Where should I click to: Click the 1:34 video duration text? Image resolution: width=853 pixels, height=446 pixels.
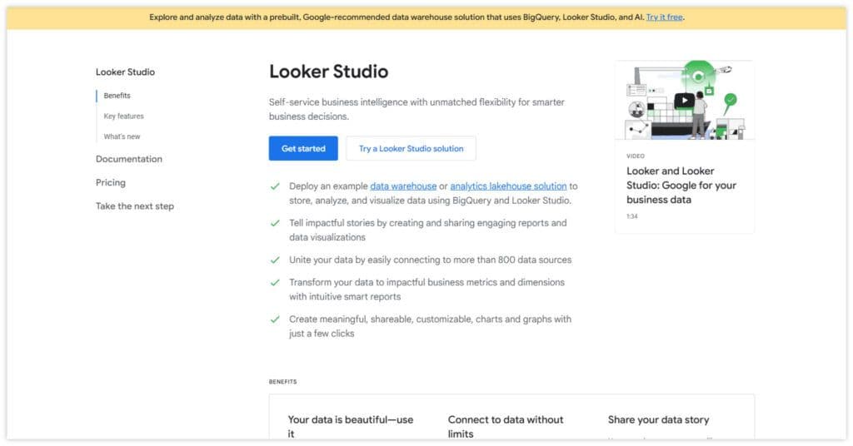tap(631, 216)
